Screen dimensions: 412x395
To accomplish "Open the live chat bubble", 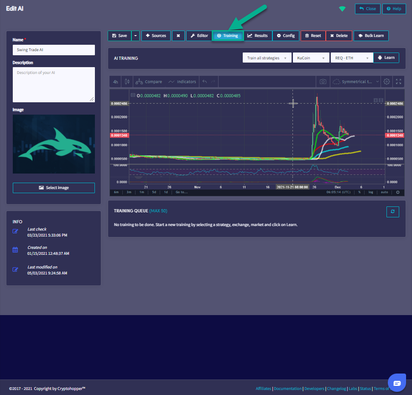I will 396,383.
